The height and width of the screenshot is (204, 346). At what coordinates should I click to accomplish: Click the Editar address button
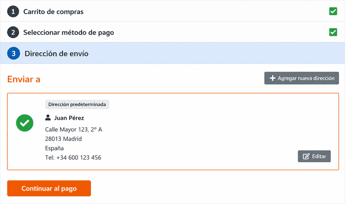click(314, 157)
